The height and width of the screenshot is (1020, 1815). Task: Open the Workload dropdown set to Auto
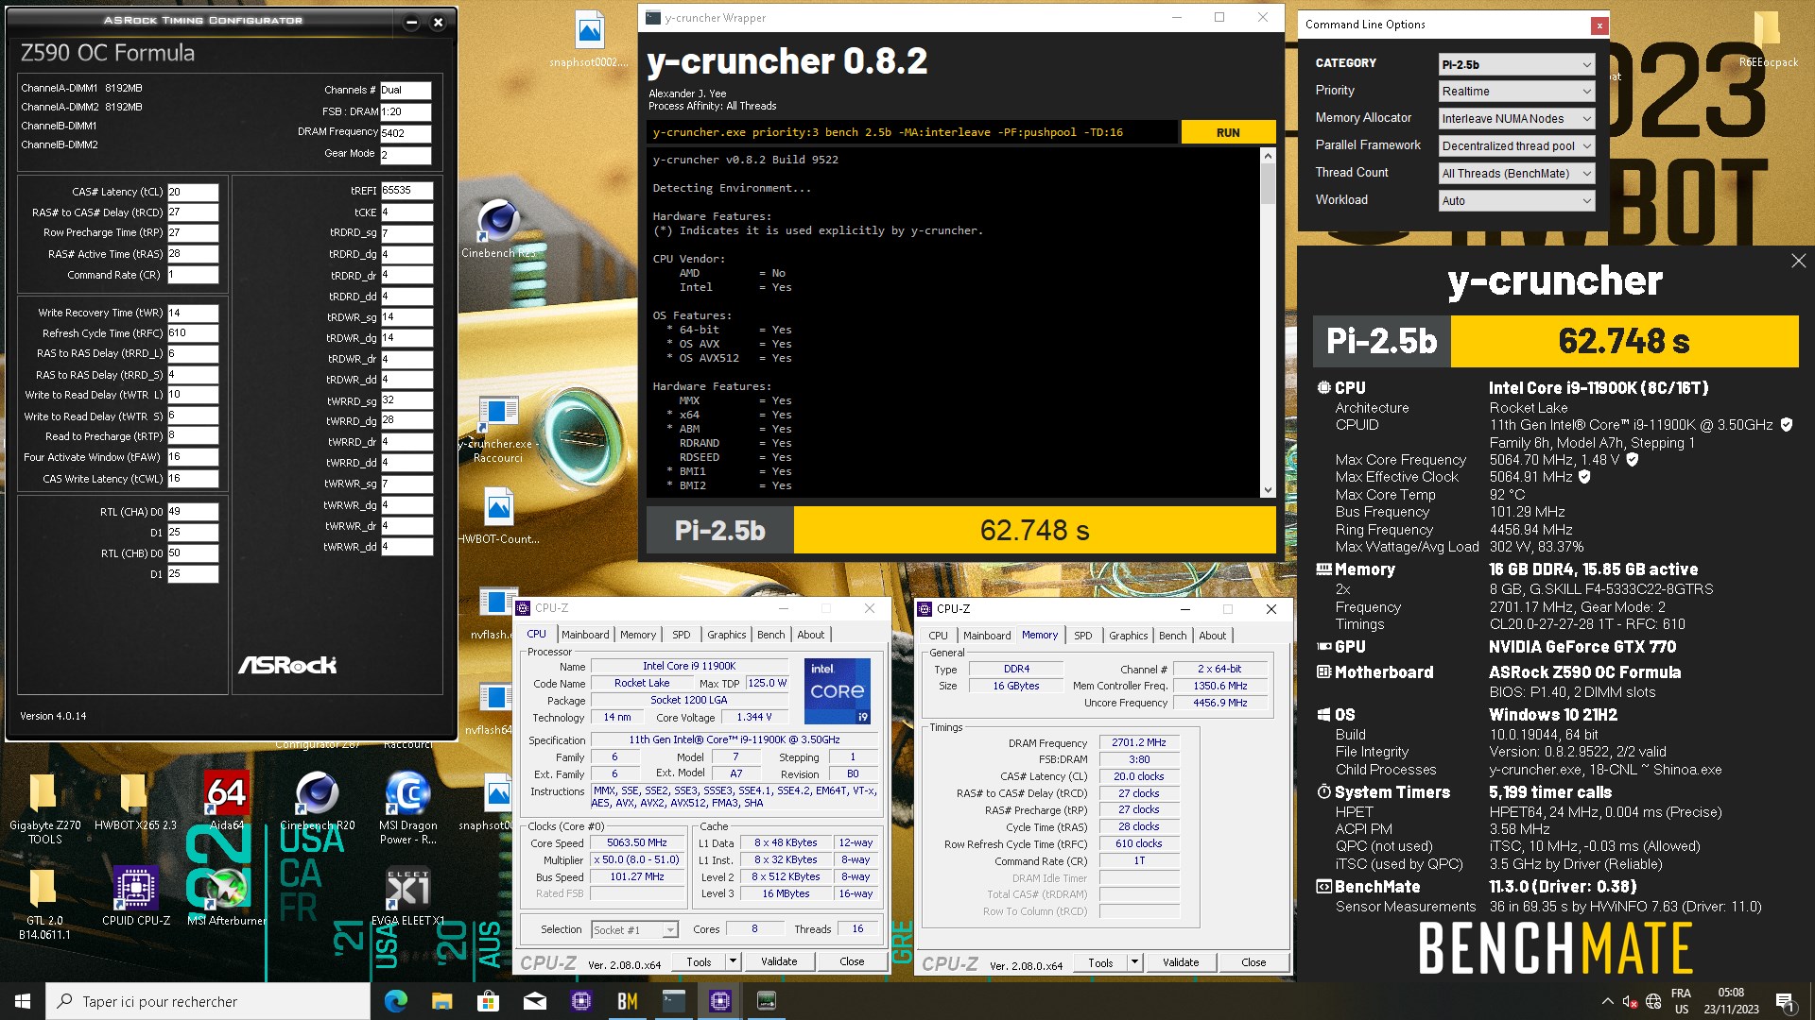point(1516,201)
